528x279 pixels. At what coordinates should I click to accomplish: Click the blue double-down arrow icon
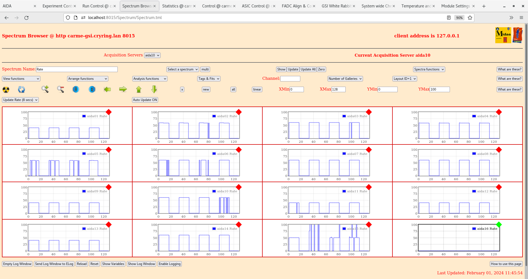click(x=76, y=89)
